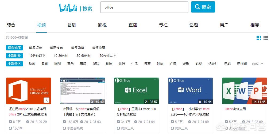Filter by 广告 category

(x=173, y=64)
